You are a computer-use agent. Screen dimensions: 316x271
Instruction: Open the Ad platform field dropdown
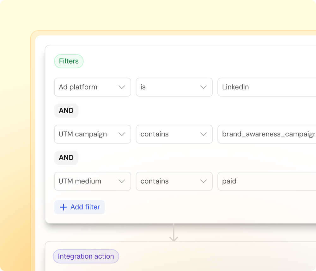tap(93, 87)
